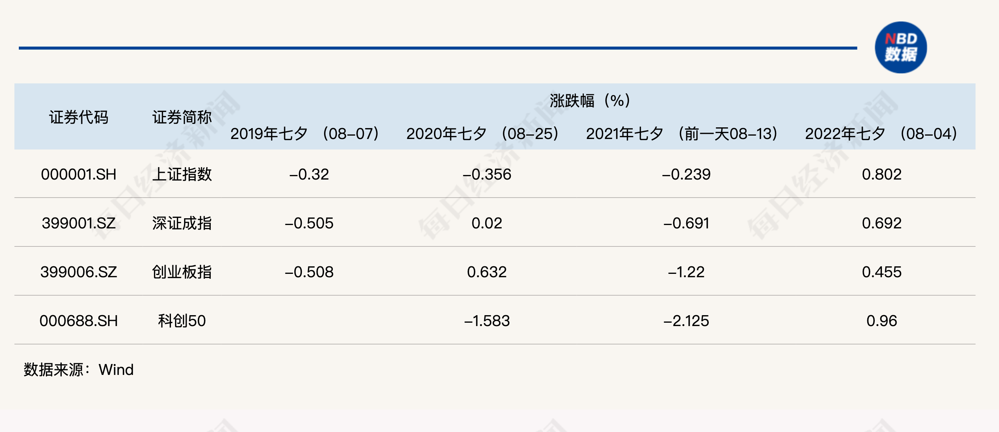
Task: Click the 创业板指 name cell
Action: click(x=182, y=272)
